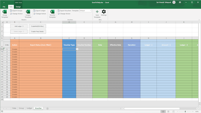This screenshot has height=113, width=201.
Task: Click the vertical scroll up arrow
Action: click(200, 22)
